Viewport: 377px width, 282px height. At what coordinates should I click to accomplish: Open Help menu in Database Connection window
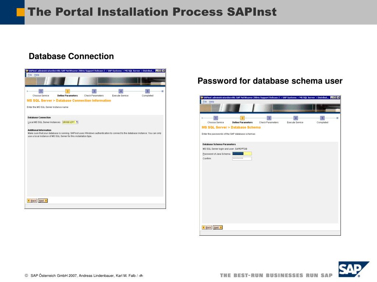36,75
